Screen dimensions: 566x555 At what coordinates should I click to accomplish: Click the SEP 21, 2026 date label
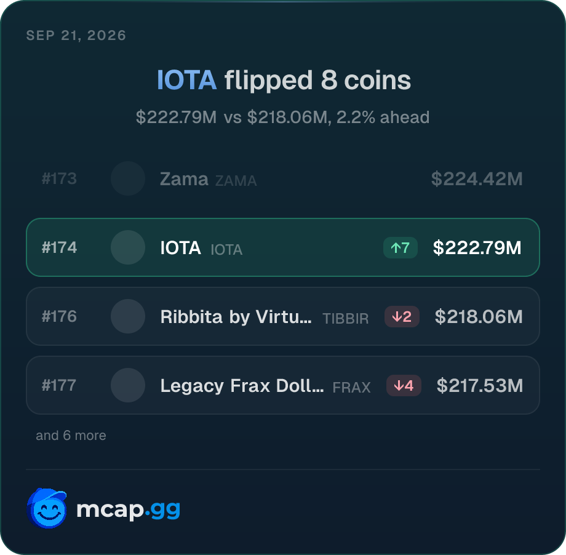[76, 36]
